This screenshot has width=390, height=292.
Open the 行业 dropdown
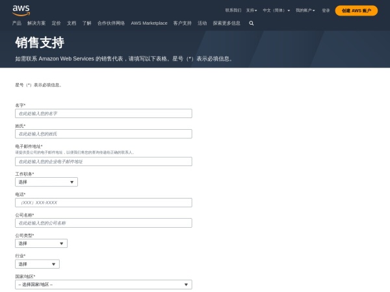click(37, 264)
